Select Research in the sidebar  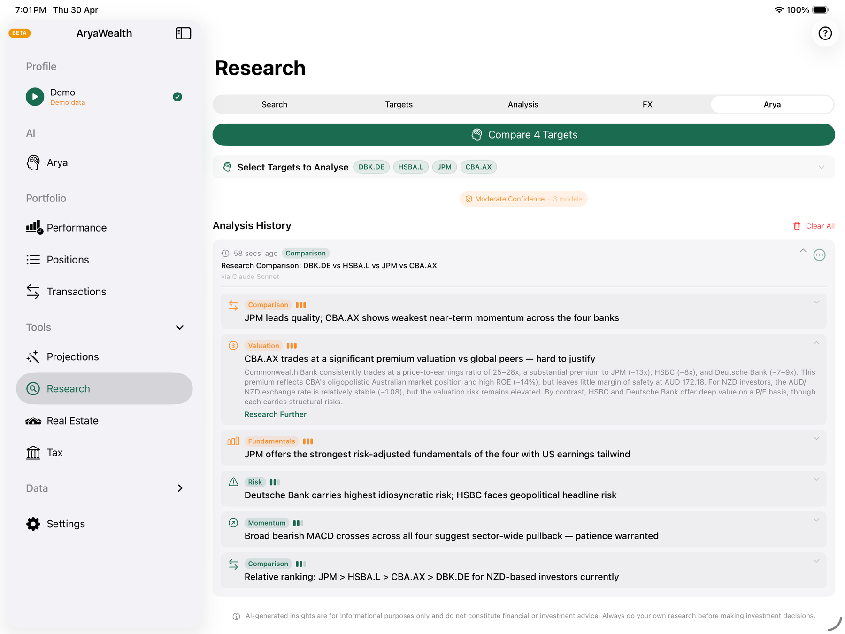[104, 389]
